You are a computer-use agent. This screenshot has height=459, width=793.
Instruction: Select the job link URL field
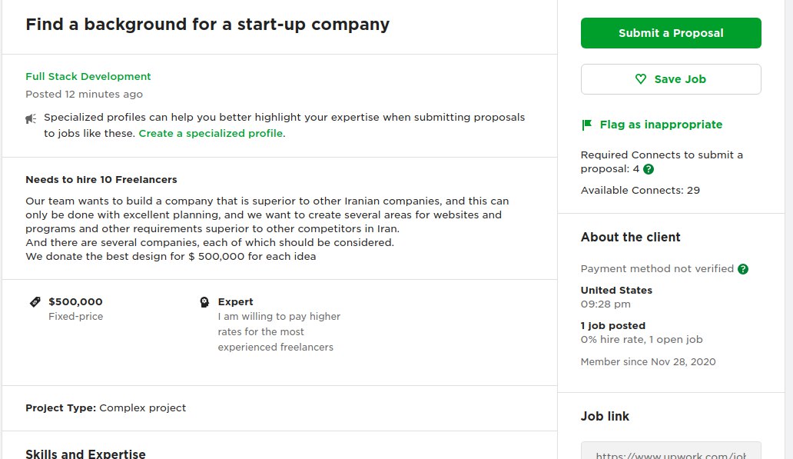[x=671, y=451]
